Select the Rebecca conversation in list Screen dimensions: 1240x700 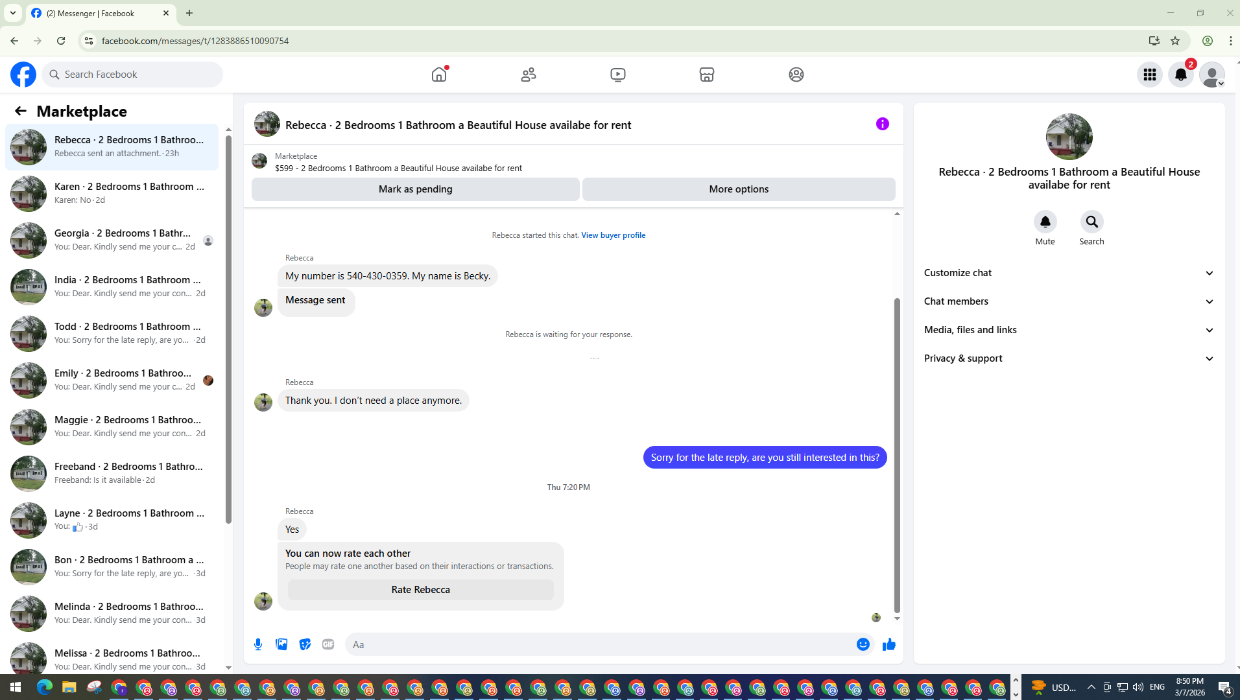coord(112,146)
